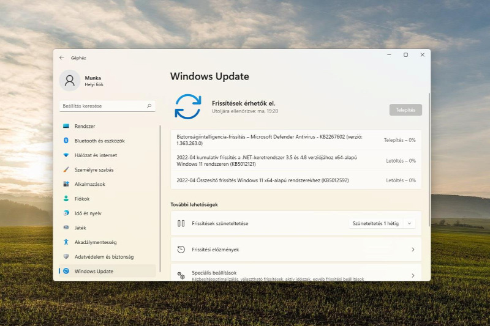
Task: Click the Windows Update page heading
Action: click(x=209, y=76)
